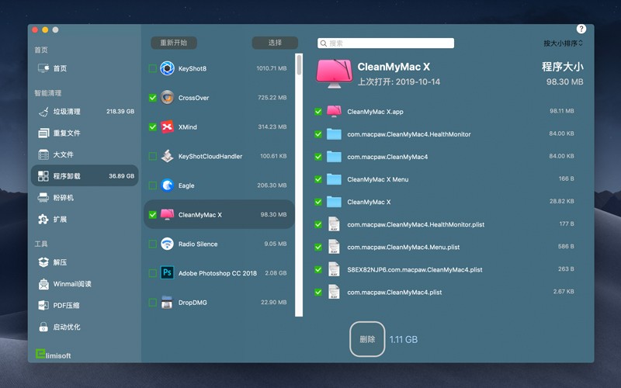Uncheck the CleanMyMac X.app file checkbox
Screen dimensions: 621x388
click(x=318, y=112)
